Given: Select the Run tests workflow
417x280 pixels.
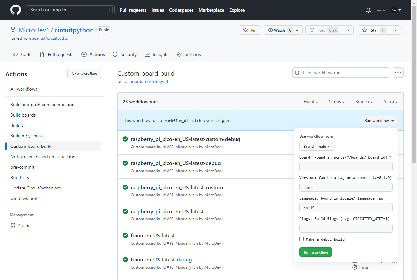Looking at the screenshot, I should coord(53,177).
